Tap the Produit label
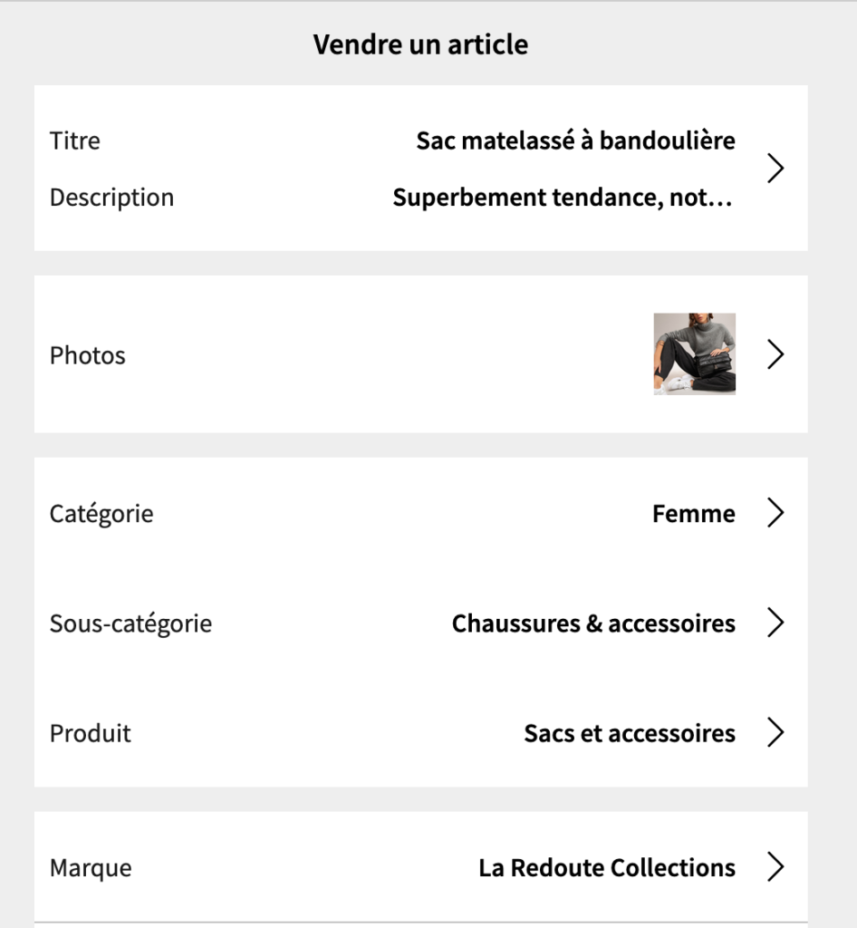 point(91,734)
